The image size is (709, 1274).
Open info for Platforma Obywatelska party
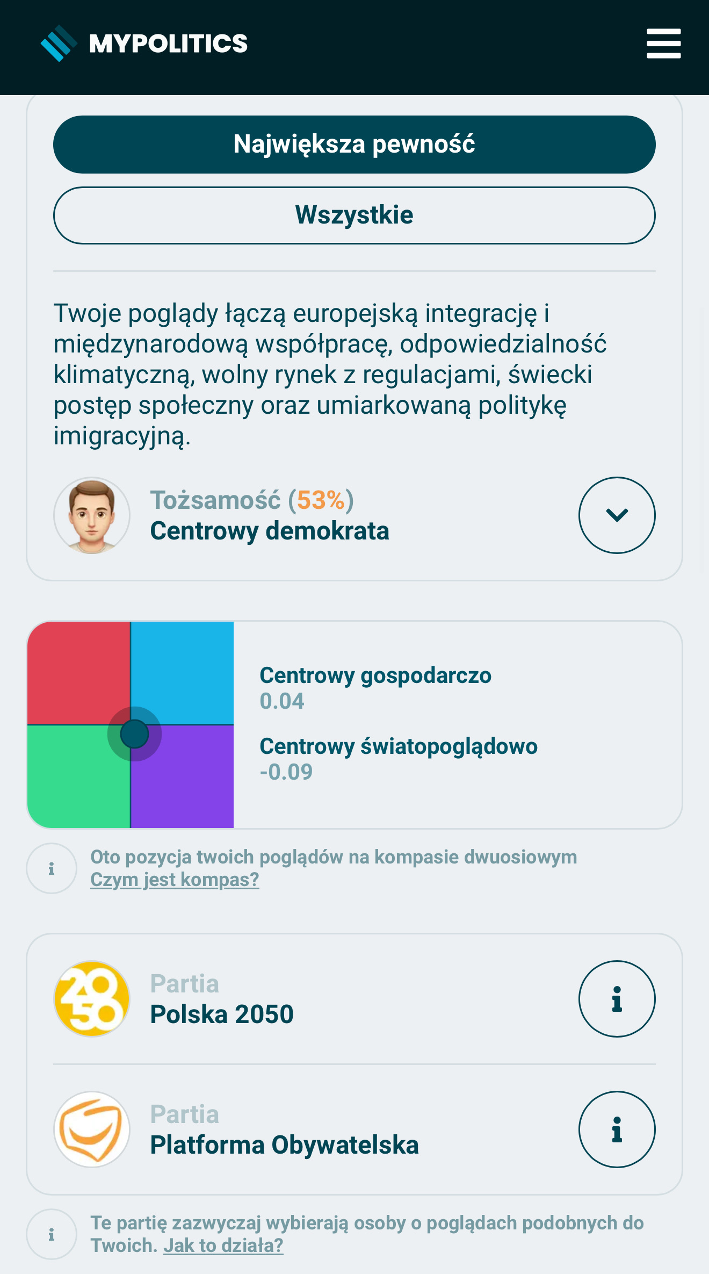617,1129
